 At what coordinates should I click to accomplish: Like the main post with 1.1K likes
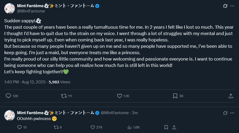point(120,96)
